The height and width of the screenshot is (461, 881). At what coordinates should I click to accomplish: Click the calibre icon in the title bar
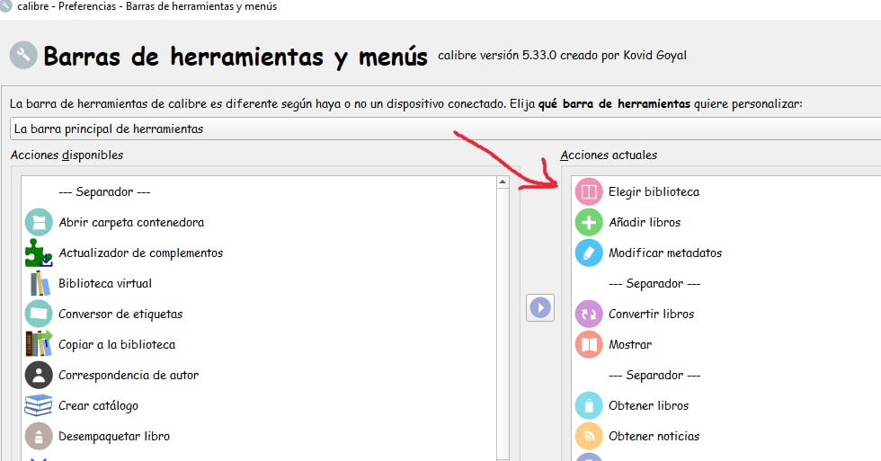click(x=6, y=6)
